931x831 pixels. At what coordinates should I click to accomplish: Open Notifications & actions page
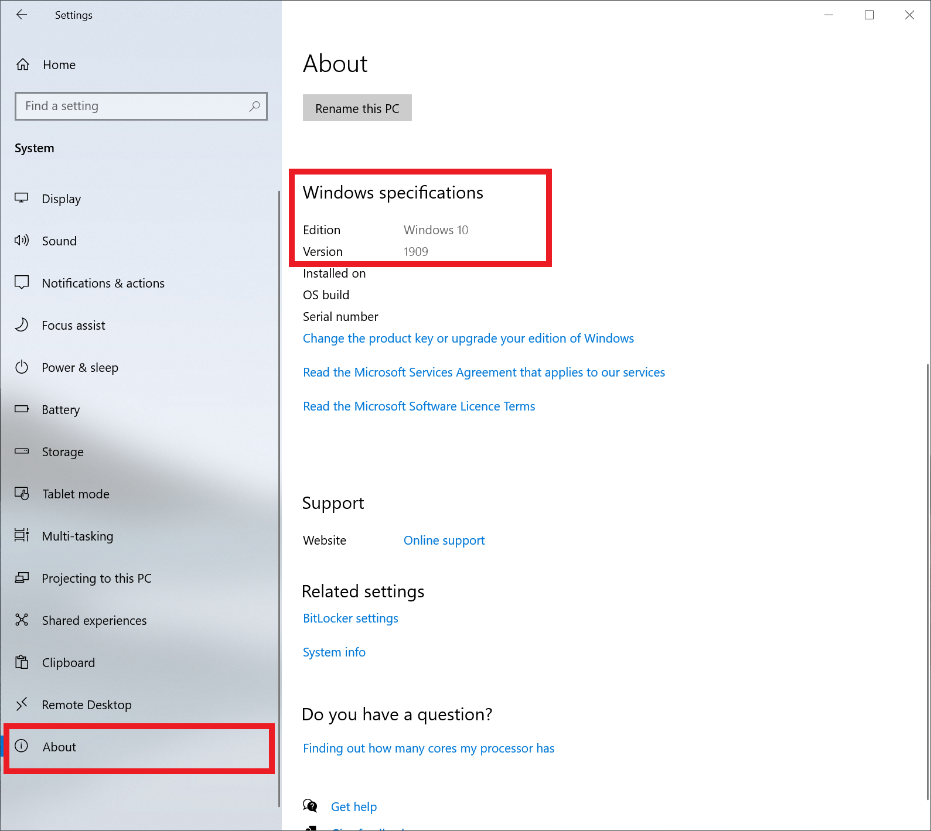point(139,283)
